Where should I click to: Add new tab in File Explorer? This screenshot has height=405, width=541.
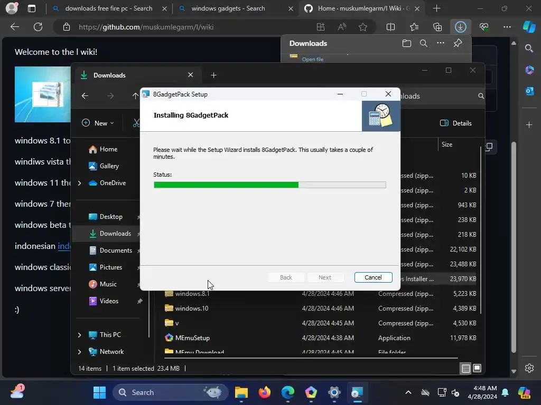click(x=213, y=75)
